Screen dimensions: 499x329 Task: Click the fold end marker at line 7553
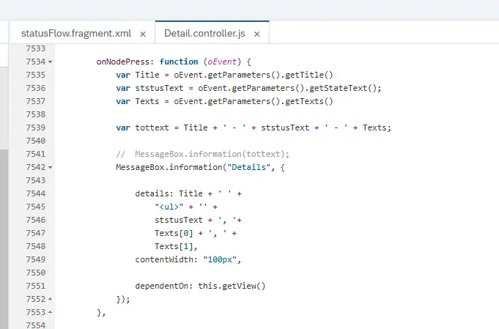click(x=50, y=313)
